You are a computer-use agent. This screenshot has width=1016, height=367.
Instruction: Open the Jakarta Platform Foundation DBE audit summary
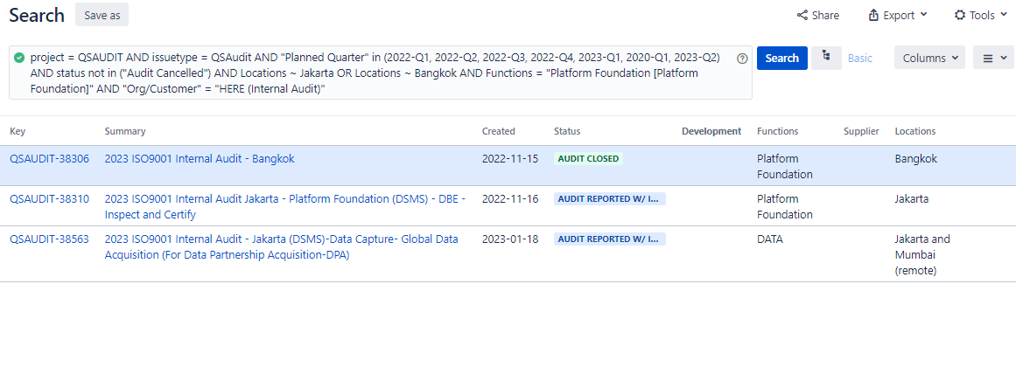point(285,206)
